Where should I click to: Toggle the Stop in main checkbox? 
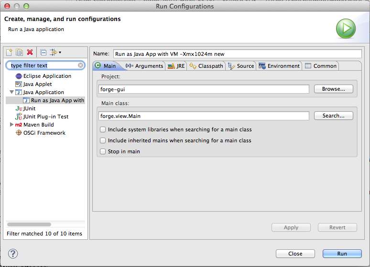[103, 151]
